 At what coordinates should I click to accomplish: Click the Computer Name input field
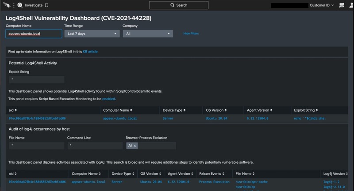point(34,34)
